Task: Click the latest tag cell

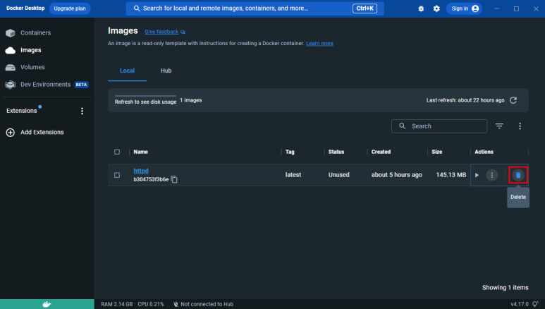Action: click(293, 175)
